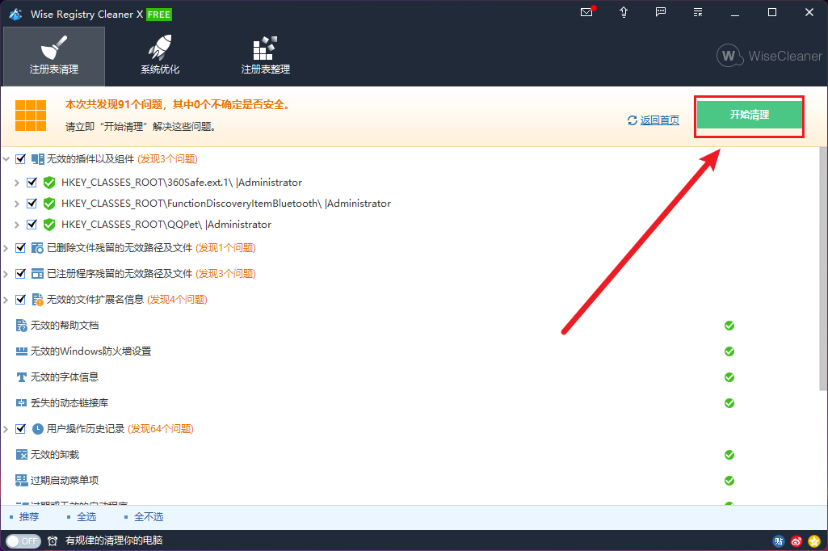The width and height of the screenshot is (828, 551).
Task: Open the main menu list icon
Action: click(698, 12)
